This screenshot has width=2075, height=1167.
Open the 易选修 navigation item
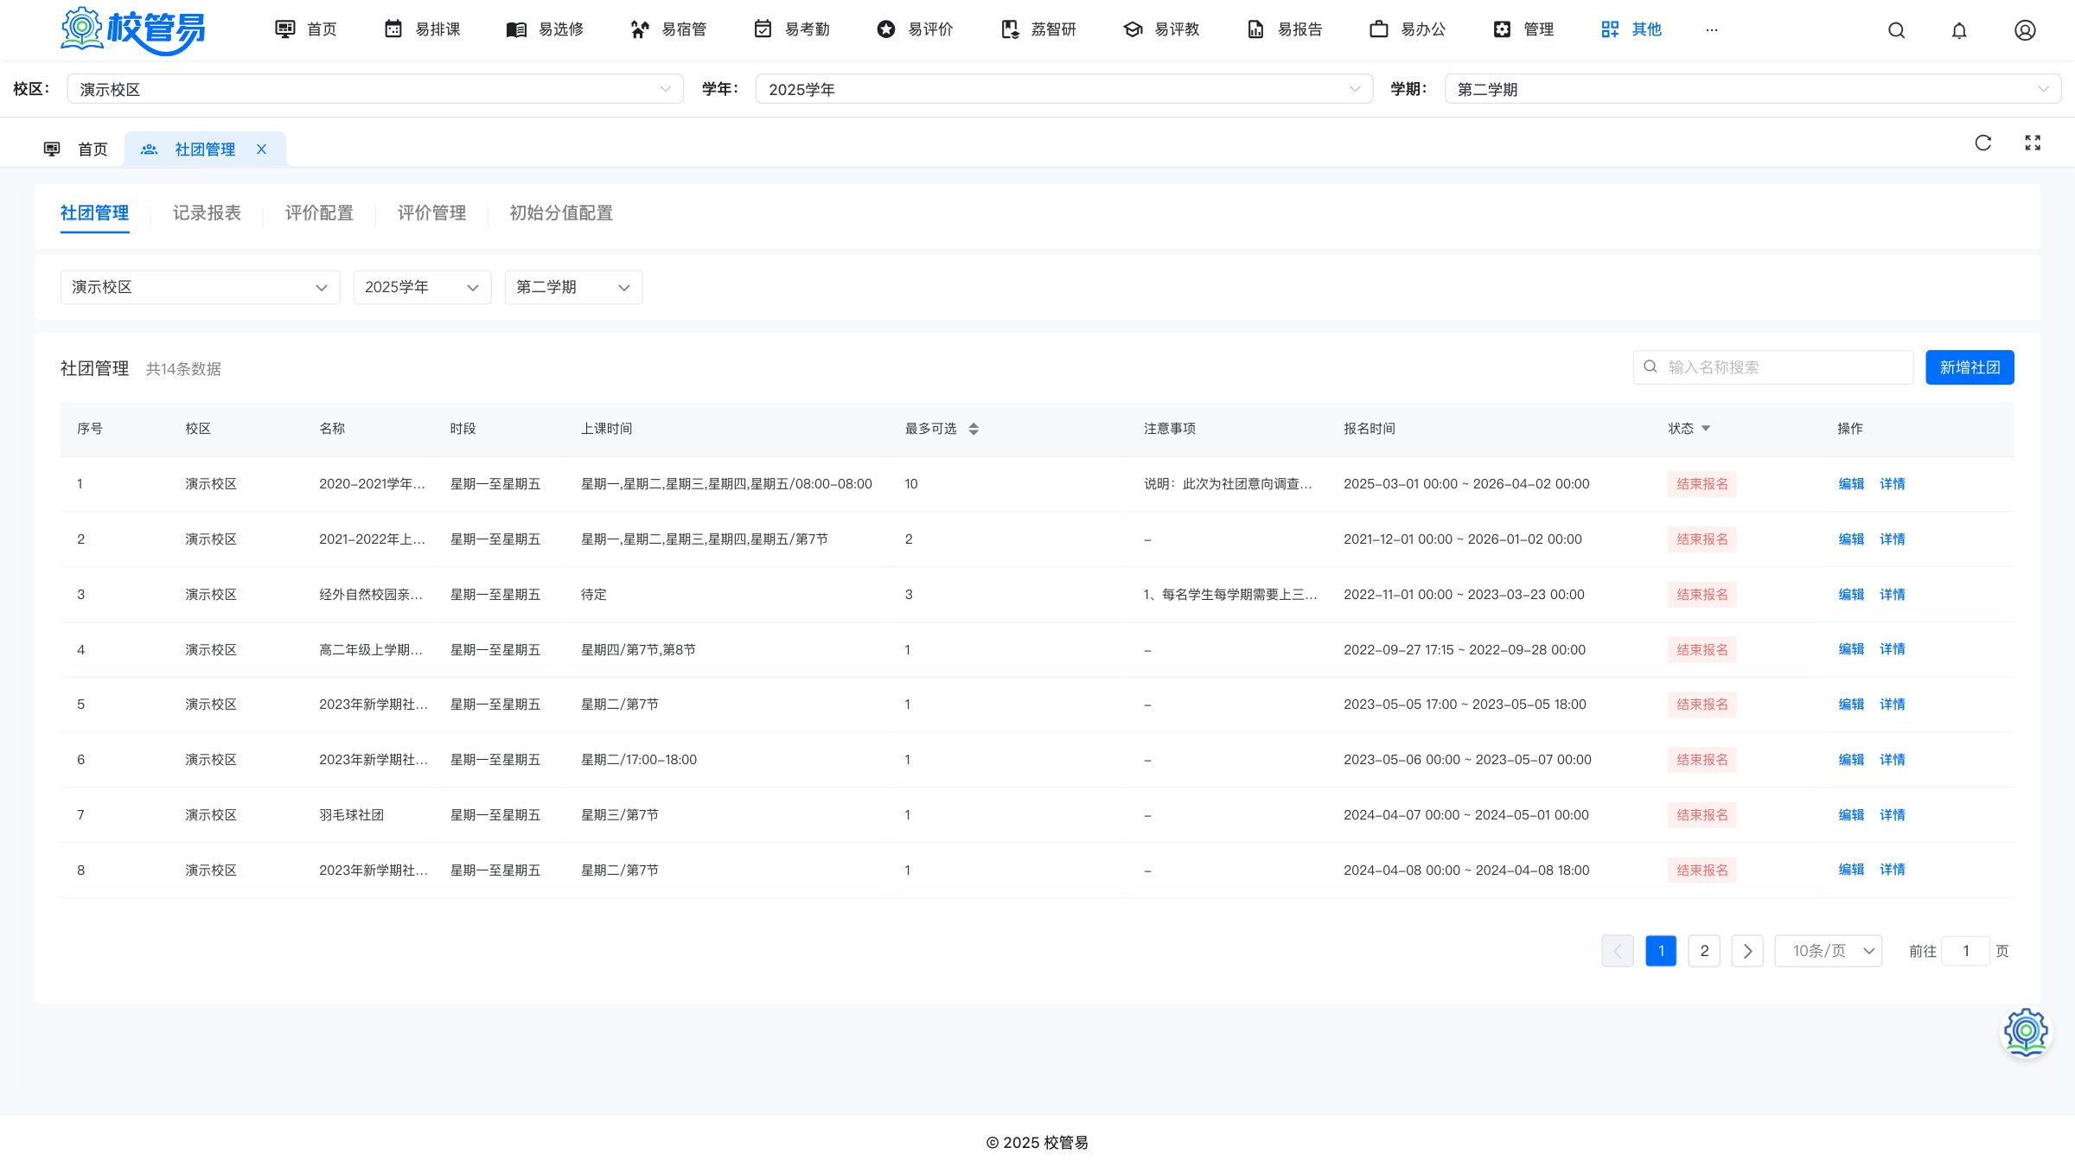(545, 29)
